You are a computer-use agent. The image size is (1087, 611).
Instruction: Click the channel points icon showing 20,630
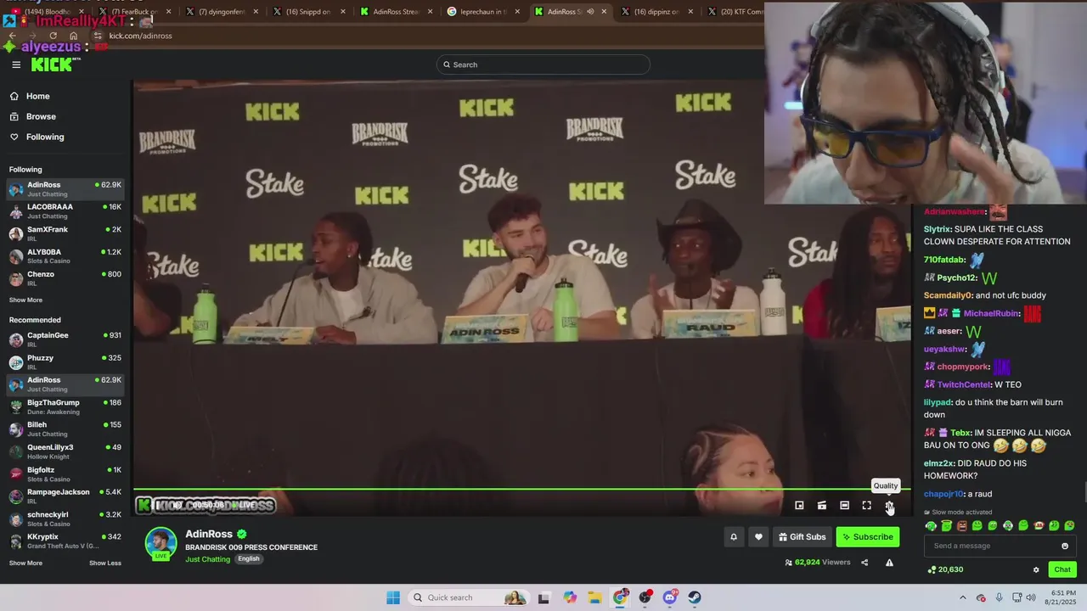coord(932,569)
